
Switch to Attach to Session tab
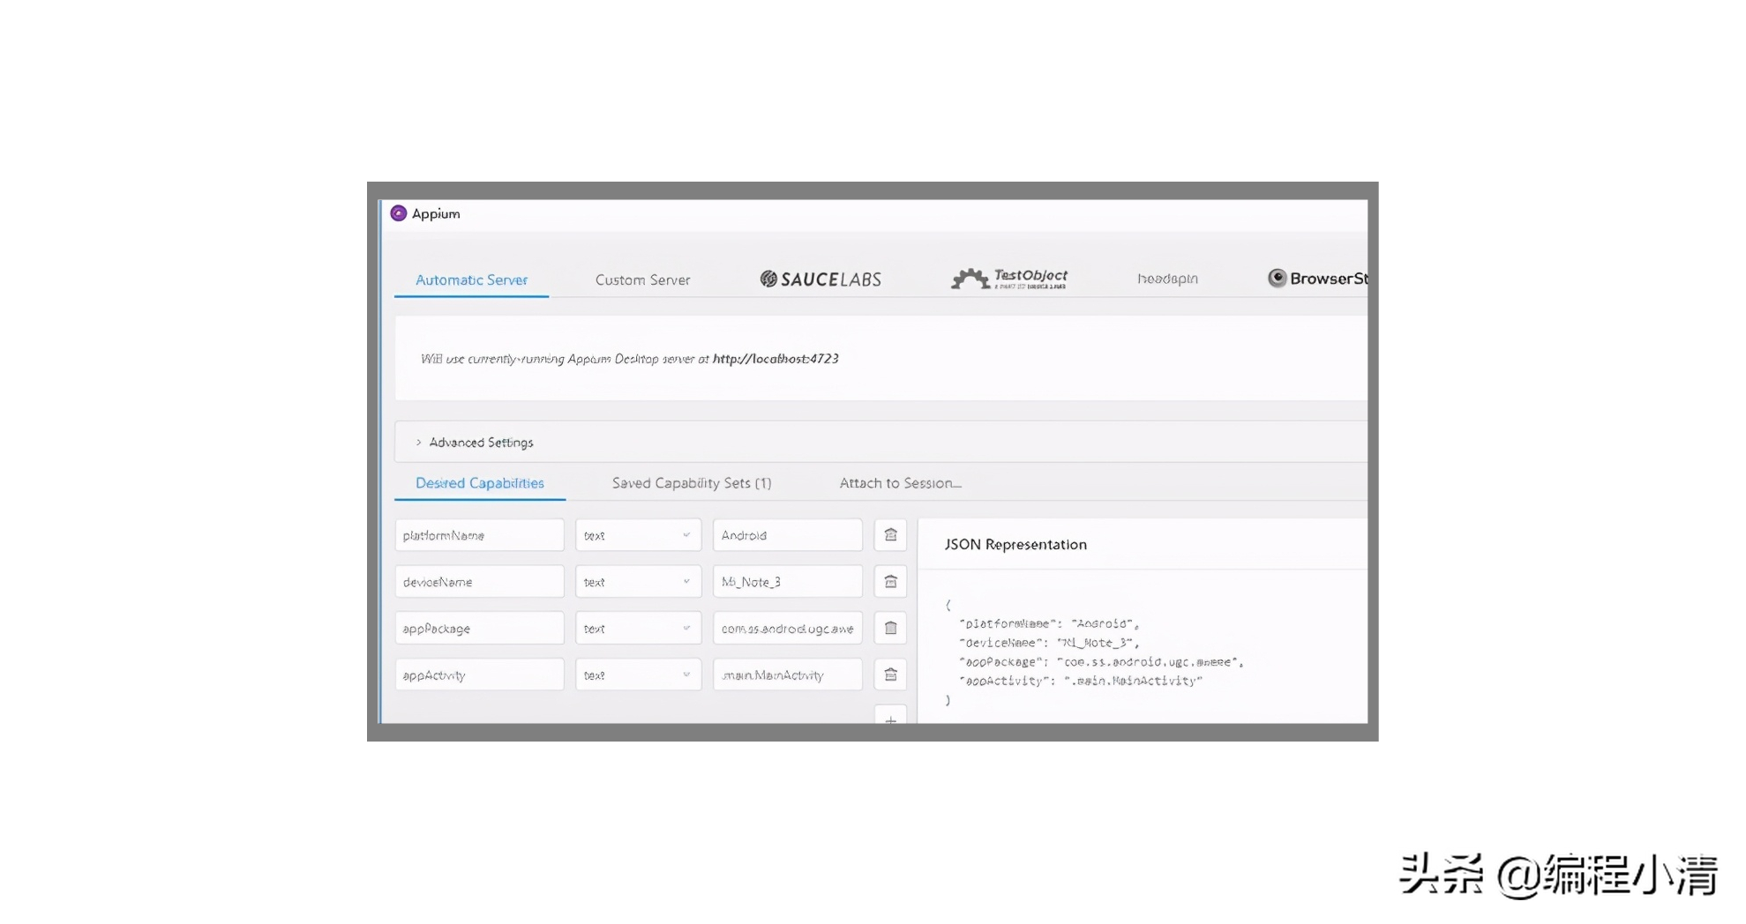point(901,483)
